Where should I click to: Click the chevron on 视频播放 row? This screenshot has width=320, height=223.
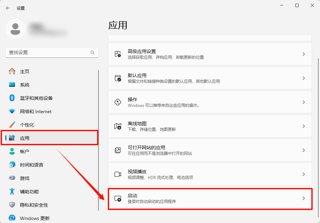[304, 174]
